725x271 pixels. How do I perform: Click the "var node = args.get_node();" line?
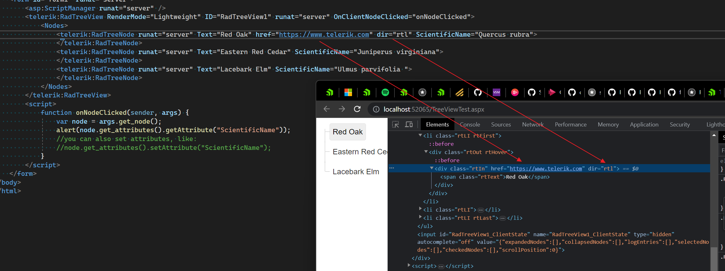[x=109, y=121]
